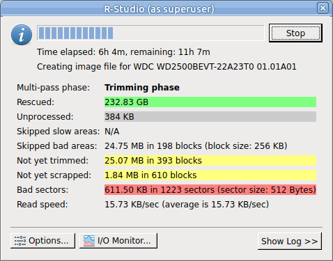Click the green Rescued 232.83 GB bar
333x261 pixels.
point(210,102)
